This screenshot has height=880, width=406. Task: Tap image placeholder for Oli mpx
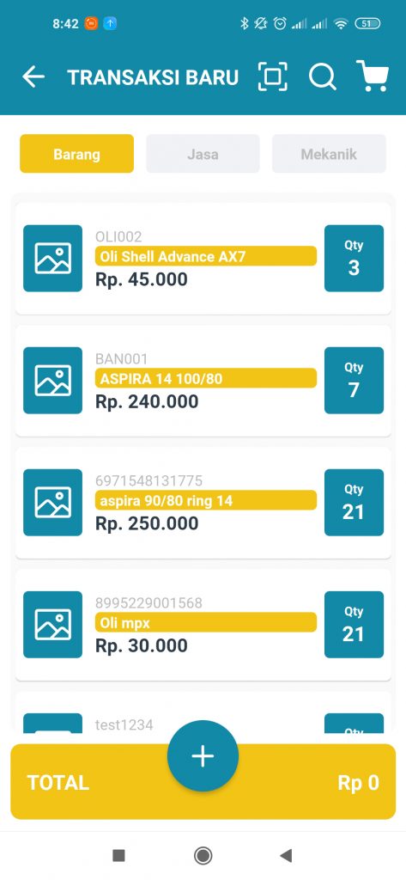coord(52,625)
